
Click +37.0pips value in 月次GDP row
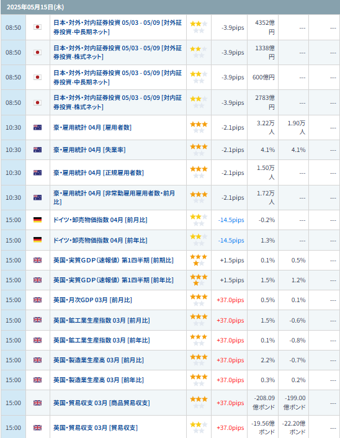[x=230, y=300]
